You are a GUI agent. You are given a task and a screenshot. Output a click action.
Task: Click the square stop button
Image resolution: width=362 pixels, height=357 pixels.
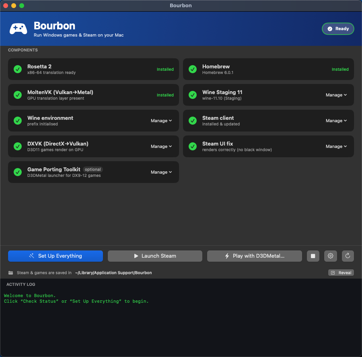click(313, 256)
